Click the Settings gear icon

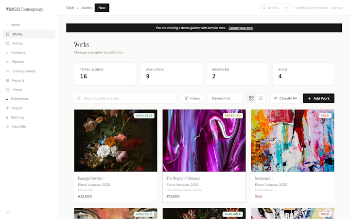[x=7, y=117]
